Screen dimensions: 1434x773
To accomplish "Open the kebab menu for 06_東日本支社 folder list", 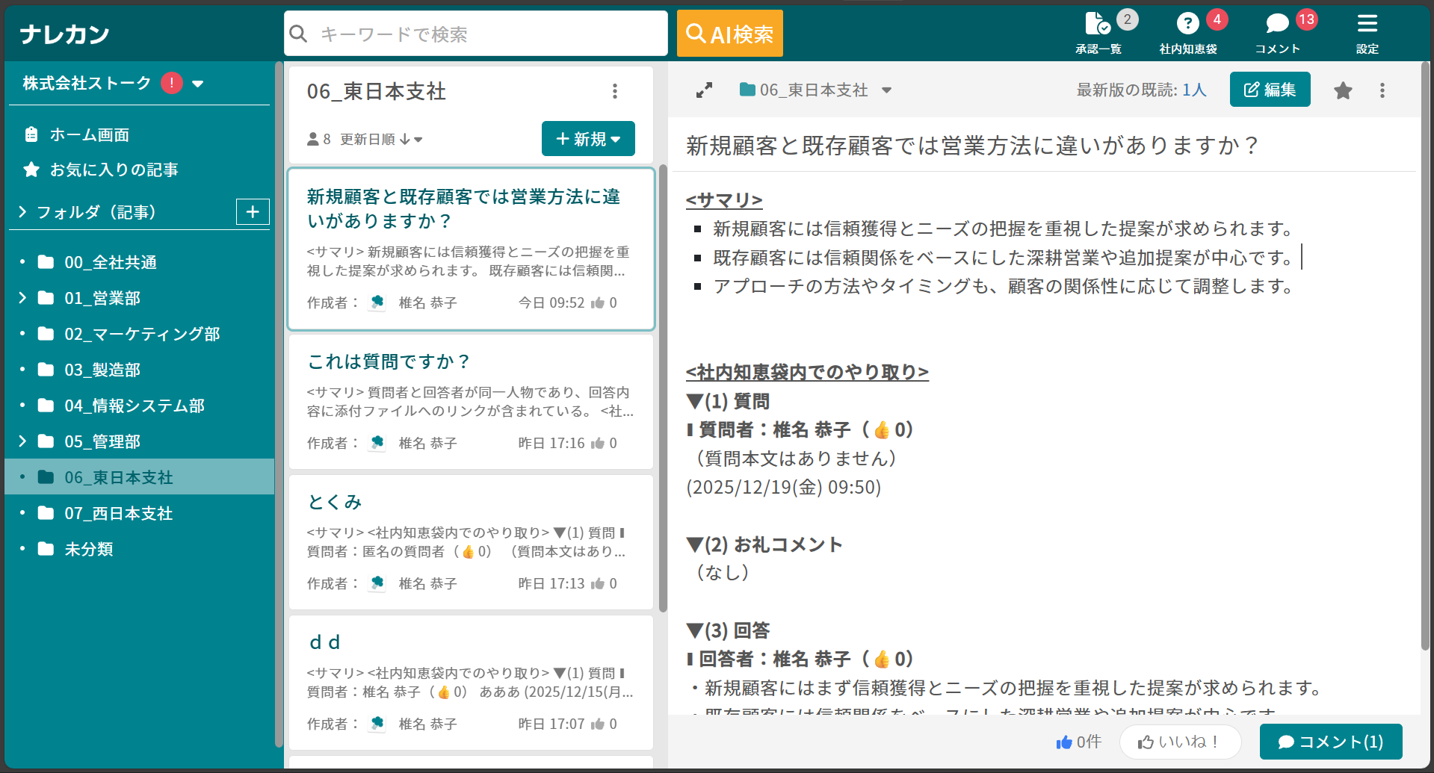I will click(615, 90).
